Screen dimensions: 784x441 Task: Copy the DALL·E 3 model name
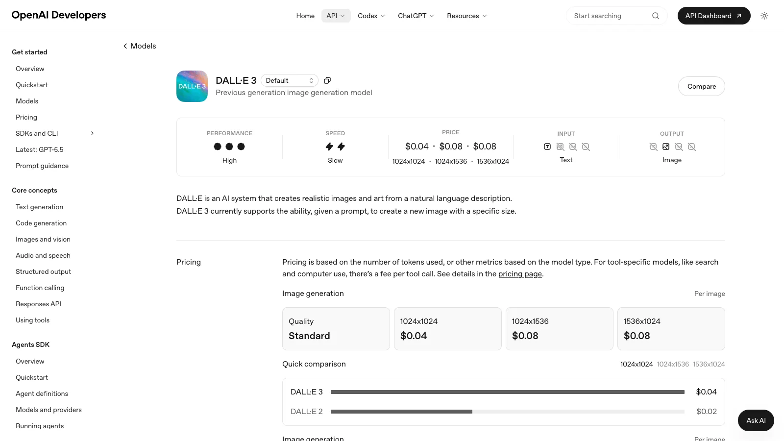(x=327, y=80)
